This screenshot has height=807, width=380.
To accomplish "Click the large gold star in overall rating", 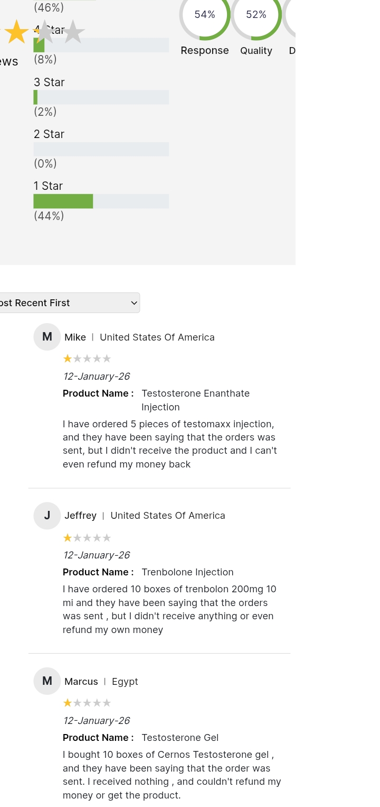I will pyautogui.click(x=17, y=32).
